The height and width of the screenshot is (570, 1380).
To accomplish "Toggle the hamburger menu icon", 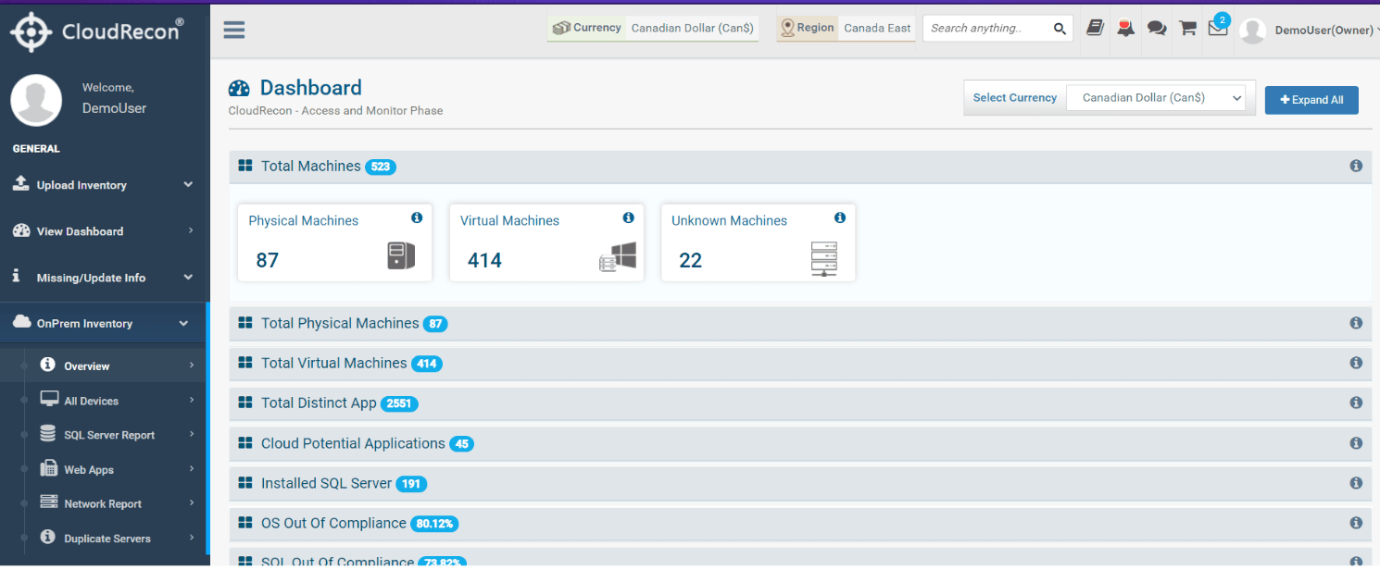I will [x=234, y=30].
